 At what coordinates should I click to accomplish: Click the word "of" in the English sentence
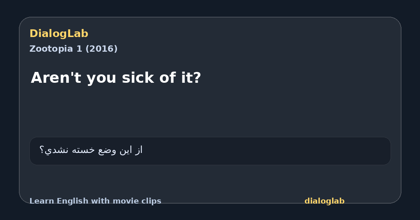167,78
